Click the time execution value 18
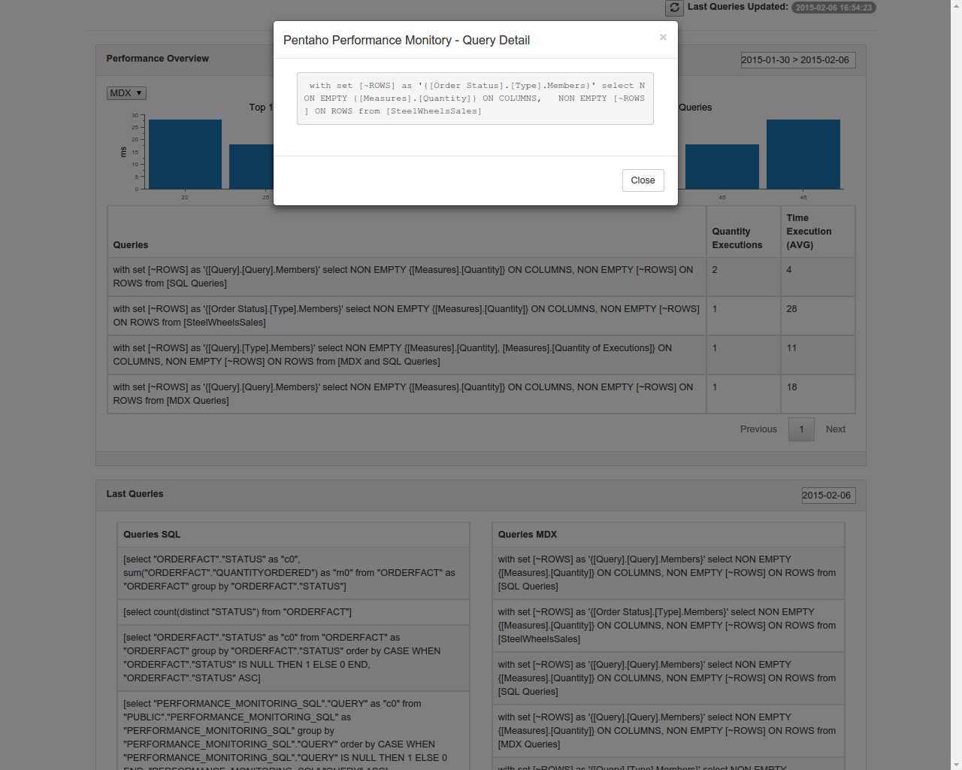 pyautogui.click(x=791, y=387)
